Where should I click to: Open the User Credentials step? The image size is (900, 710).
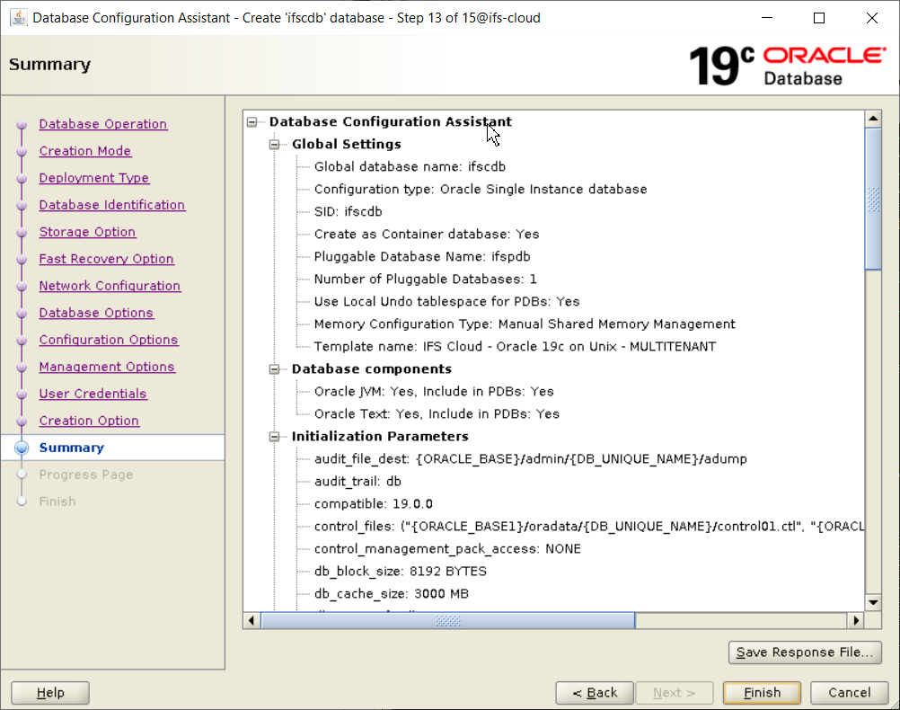pyautogui.click(x=93, y=394)
